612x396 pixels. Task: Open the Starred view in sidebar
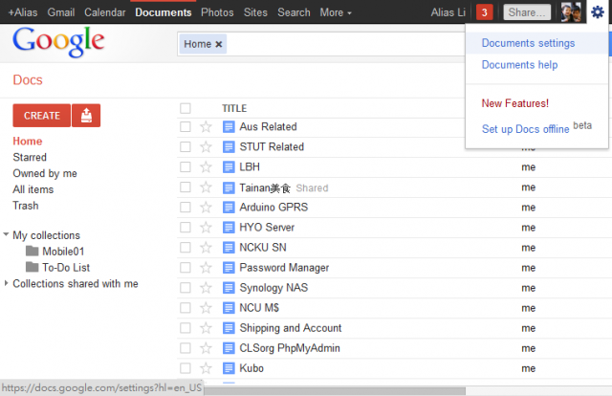pos(30,157)
